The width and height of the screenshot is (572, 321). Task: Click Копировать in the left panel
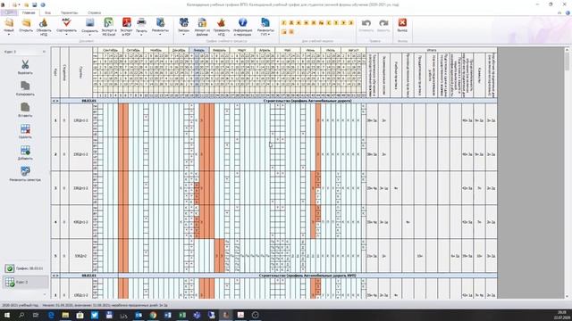click(x=25, y=88)
